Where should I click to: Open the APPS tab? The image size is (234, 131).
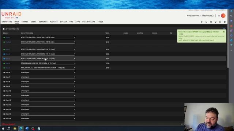[x=78, y=22]
